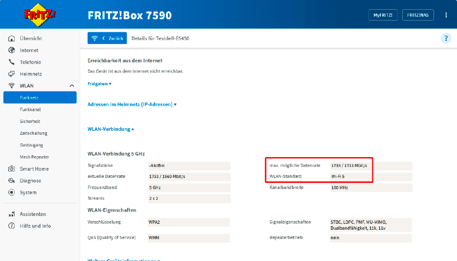Click the Assistenten icon

(x=11, y=214)
